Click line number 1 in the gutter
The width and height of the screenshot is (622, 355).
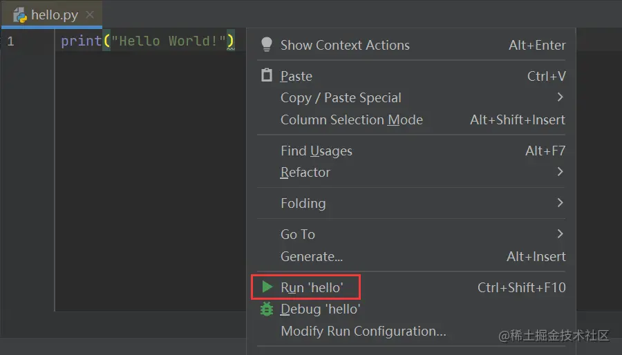pyautogui.click(x=10, y=41)
